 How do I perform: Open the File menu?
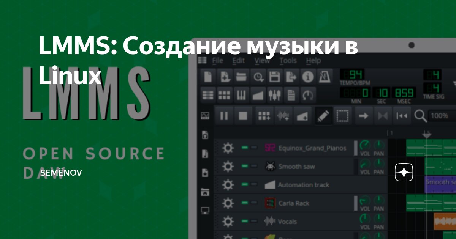(x=217, y=60)
